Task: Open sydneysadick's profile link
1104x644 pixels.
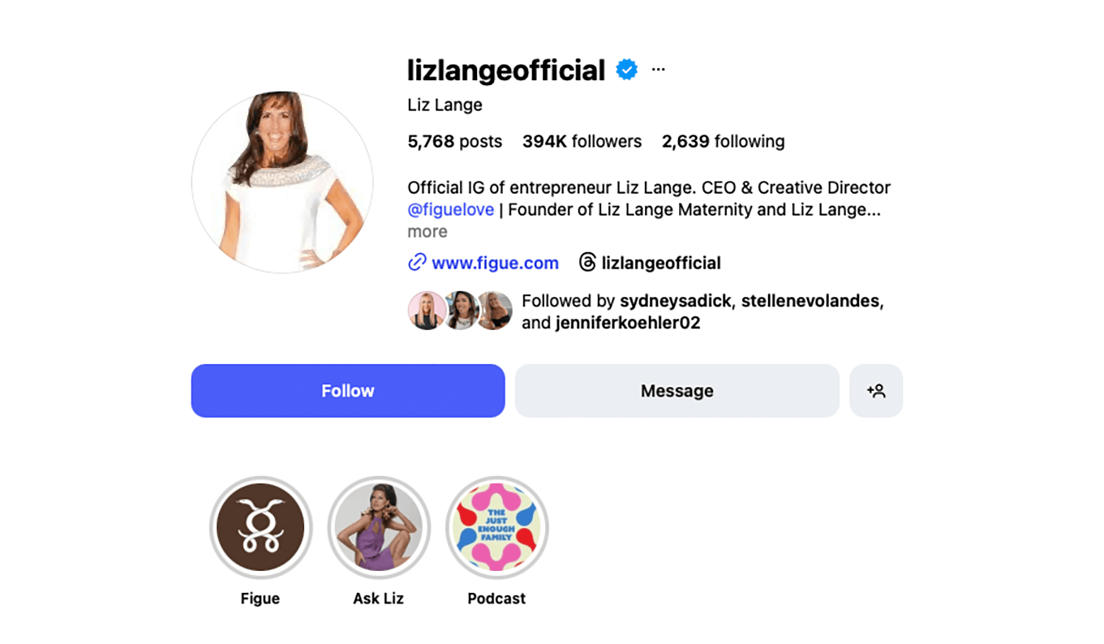Action: point(677,301)
